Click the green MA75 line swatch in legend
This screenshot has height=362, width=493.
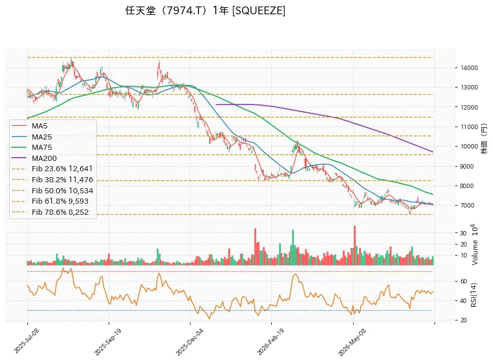(x=19, y=147)
